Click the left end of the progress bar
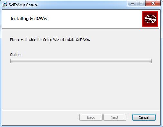163x127 pixels. [x=12, y=61]
